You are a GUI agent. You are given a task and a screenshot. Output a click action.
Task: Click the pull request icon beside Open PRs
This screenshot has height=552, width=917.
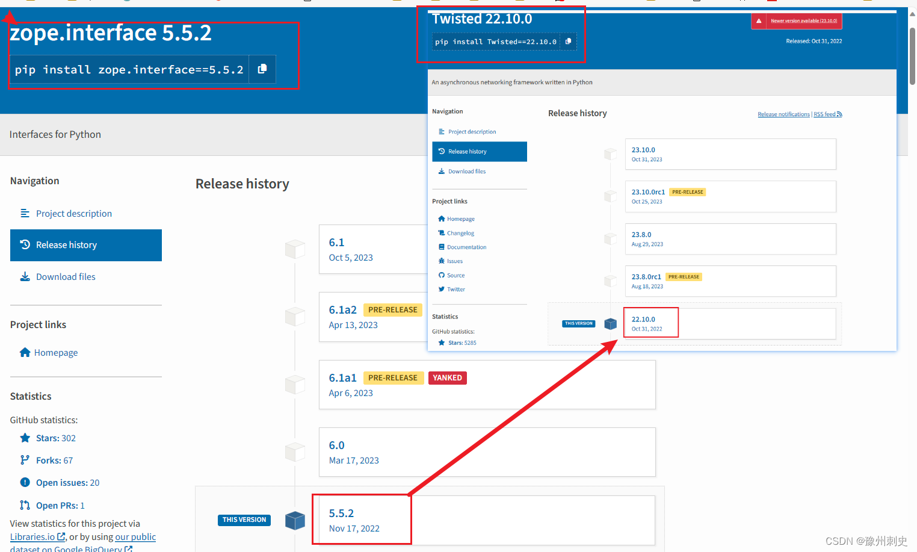coord(25,505)
